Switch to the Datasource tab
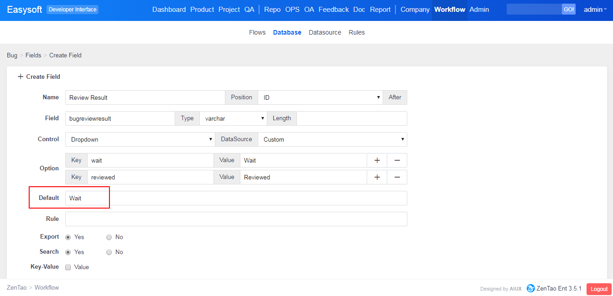 click(x=325, y=32)
